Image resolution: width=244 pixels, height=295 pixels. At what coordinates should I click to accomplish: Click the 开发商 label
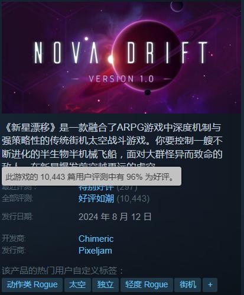tap(14, 239)
